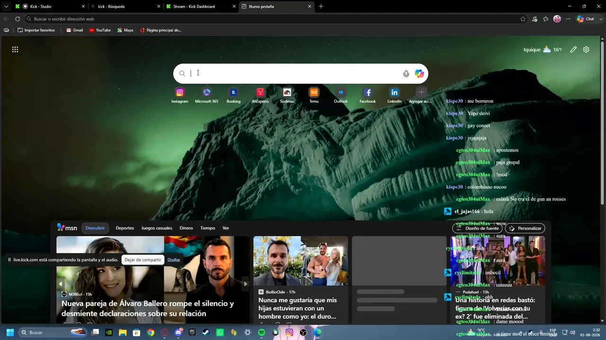
Task: Select the Ver feed tab
Action: [226, 228]
